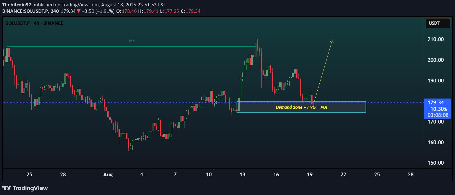Click the 160.00 price axis label
Viewport: 455px width, 195px height.
pyautogui.click(x=436, y=142)
